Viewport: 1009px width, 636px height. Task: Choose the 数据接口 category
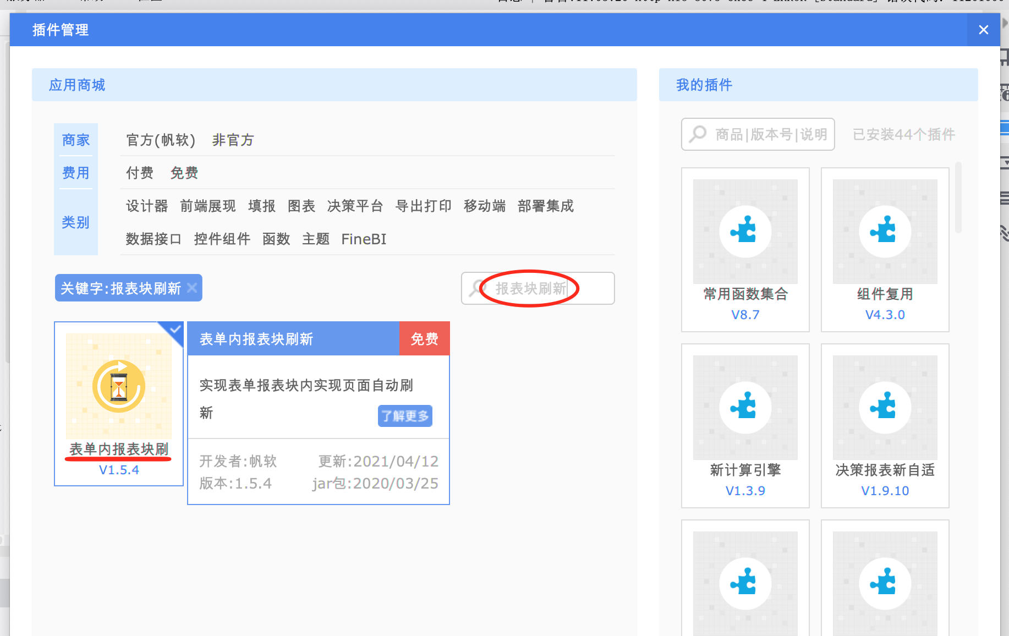153,239
